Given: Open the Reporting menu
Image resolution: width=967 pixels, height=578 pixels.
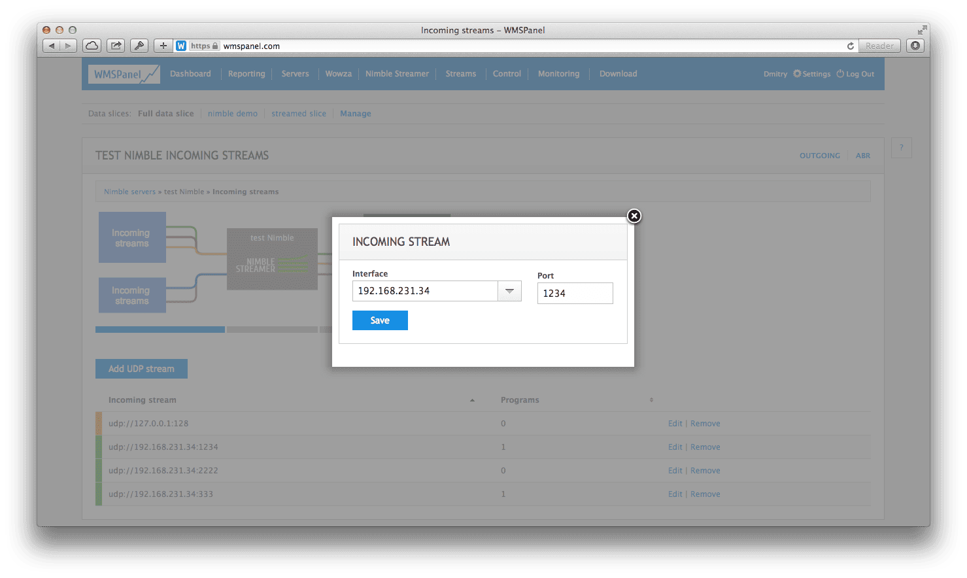Looking at the screenshot, I should 246,74.
